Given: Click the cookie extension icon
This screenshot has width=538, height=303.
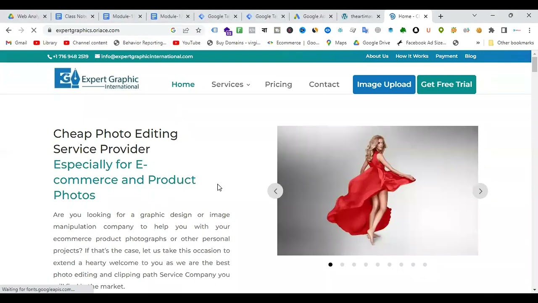Looking at the screenshot, I should point(479,30).
